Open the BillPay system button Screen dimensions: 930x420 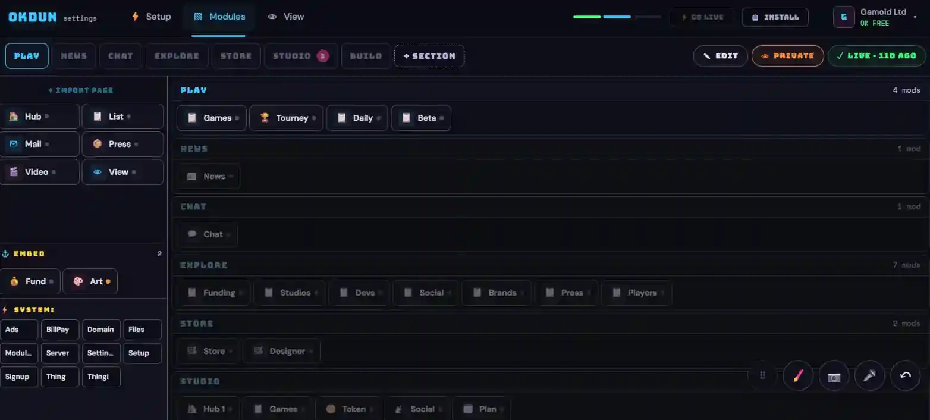click(x=60, y=330)
